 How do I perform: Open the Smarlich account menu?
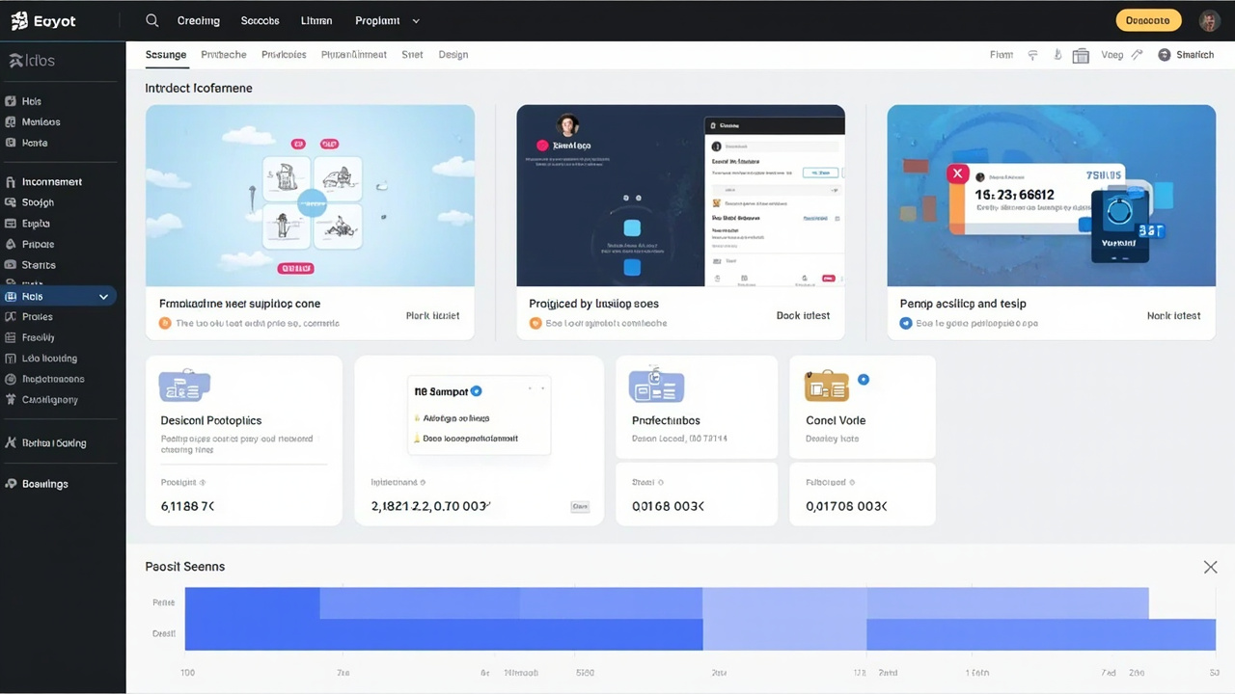click(1186, 55)
